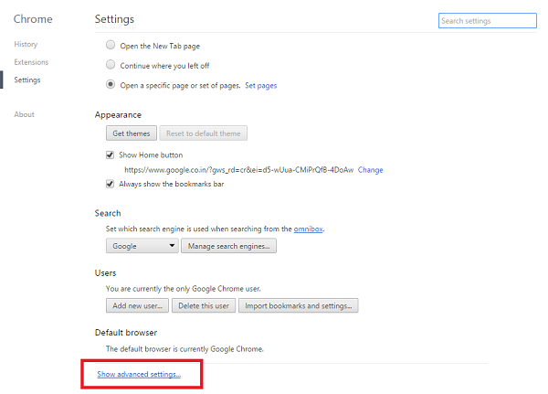The height and width of the screenshot is (394, 548).
Task: Open the omnibox help link
Action: point(309,229)
